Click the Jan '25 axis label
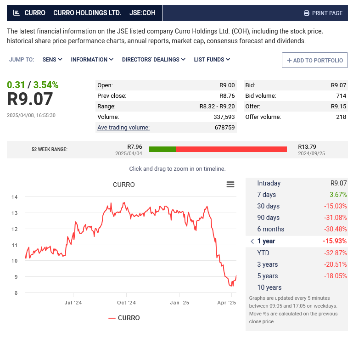Screen dimensions: 353x337 pos(179,303)
